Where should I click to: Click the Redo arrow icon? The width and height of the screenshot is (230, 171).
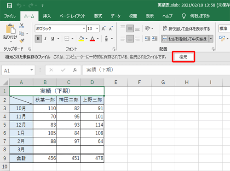tap(31, 6)
